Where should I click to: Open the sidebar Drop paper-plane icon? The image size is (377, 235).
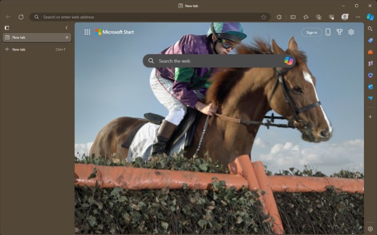371,98
